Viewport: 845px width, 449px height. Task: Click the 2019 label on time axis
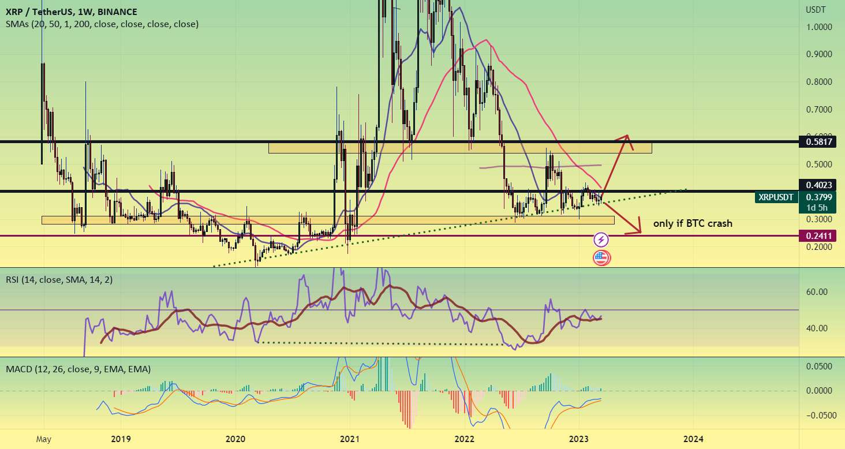[120, 439]
